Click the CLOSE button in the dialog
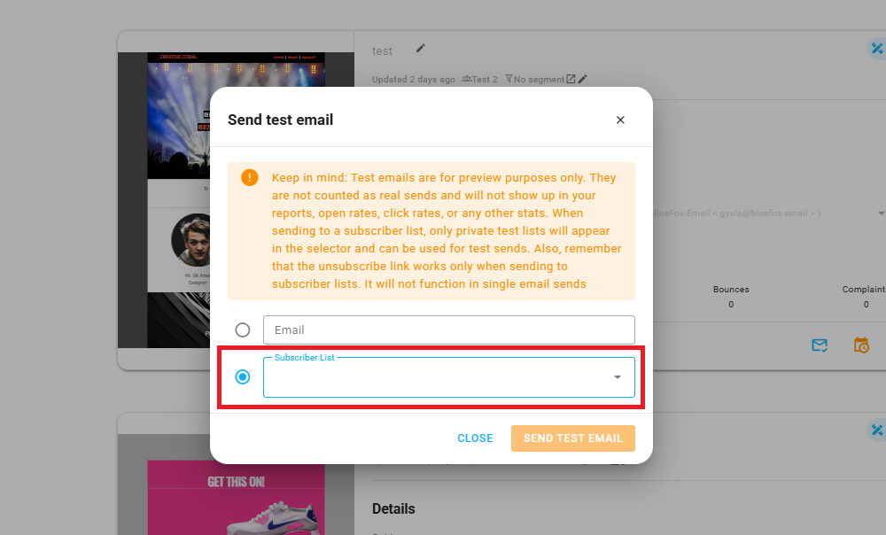This screenshot has height=535, width=886. pos(475,438)
